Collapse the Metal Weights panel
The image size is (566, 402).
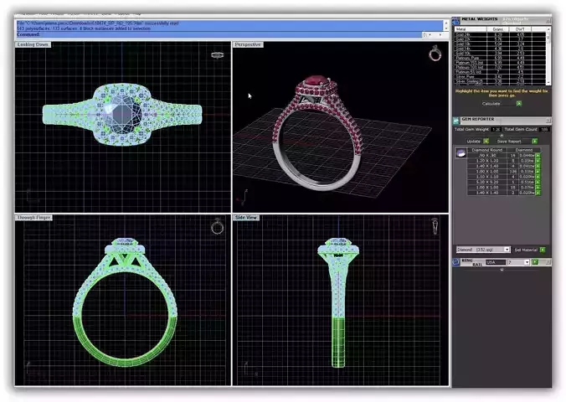click(548, 21)
